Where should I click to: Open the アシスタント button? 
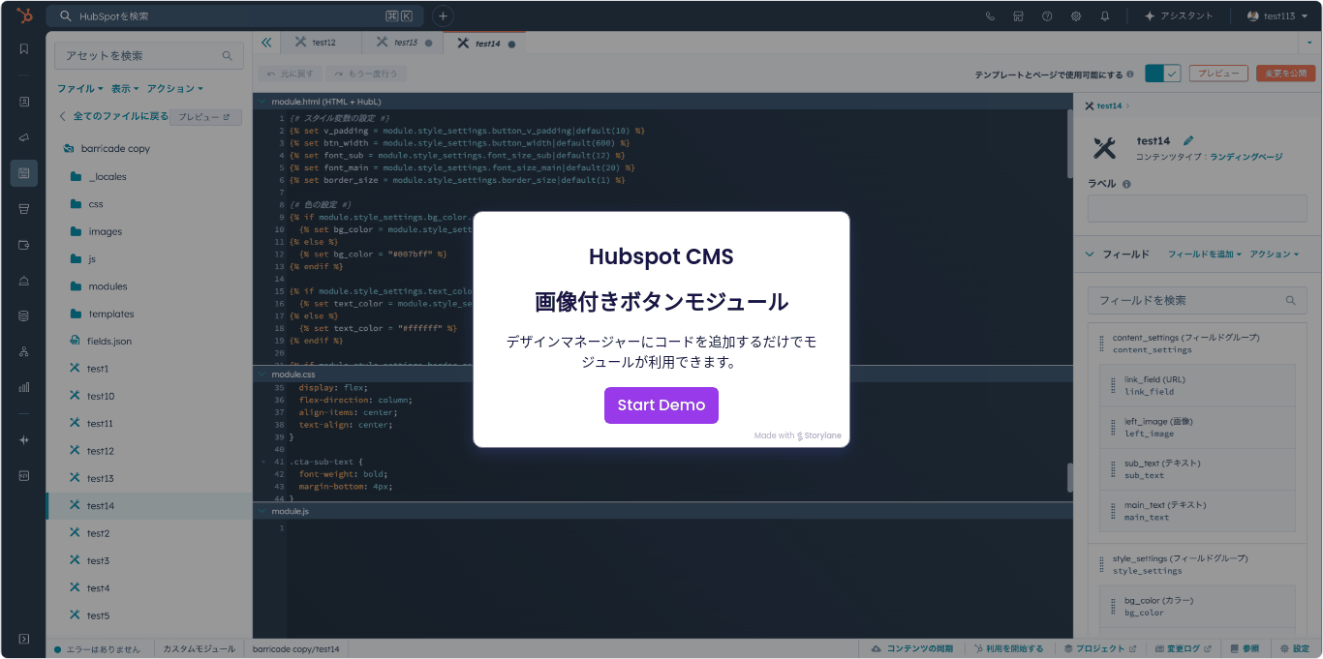pos(1178,16)
